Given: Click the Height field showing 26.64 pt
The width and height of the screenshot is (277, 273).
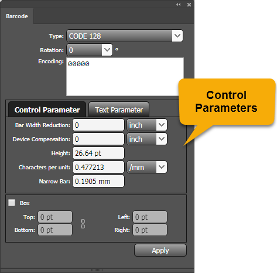Looking at the screenshot, I should (98, 153).
